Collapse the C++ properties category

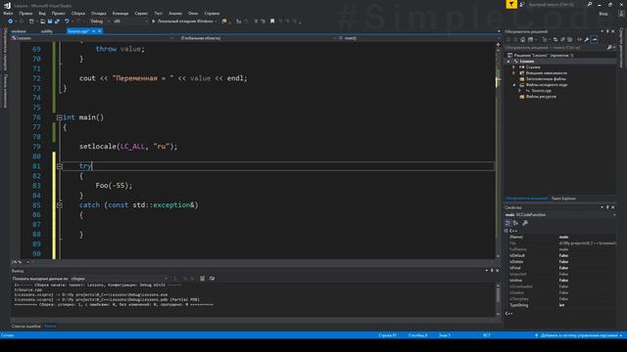(506, 231)
